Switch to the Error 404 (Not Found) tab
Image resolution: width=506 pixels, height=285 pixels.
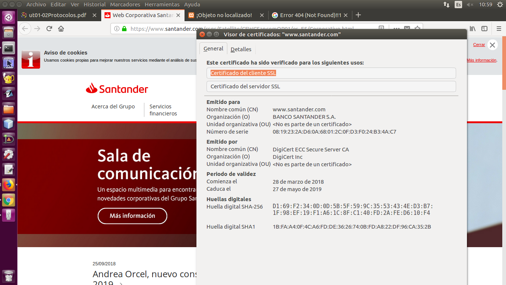point(310,15)
